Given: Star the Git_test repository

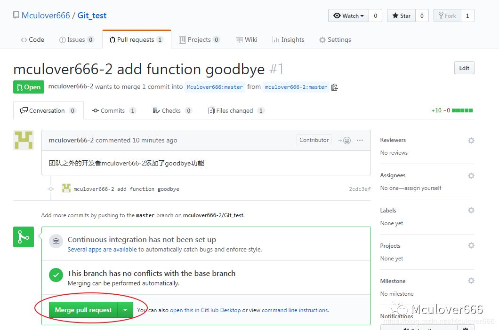Looking at the screenshot, I should [x=401, y=16].
